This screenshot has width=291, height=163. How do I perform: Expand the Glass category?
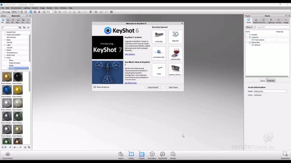(x=5, y=40)
